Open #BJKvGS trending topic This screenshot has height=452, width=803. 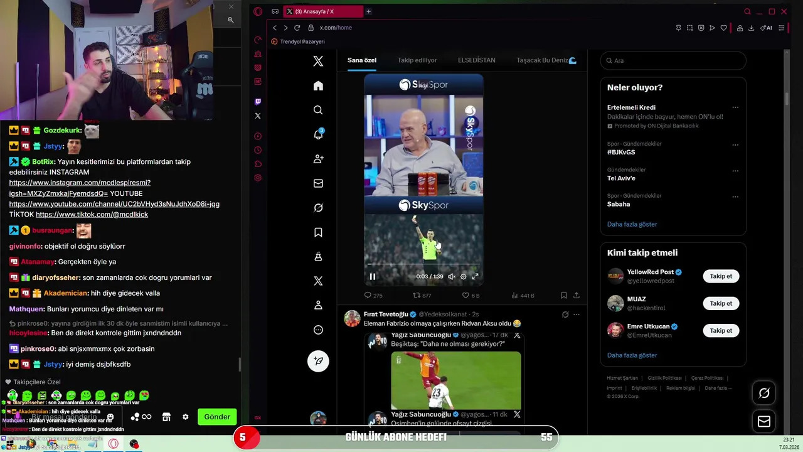click(621, 152)
